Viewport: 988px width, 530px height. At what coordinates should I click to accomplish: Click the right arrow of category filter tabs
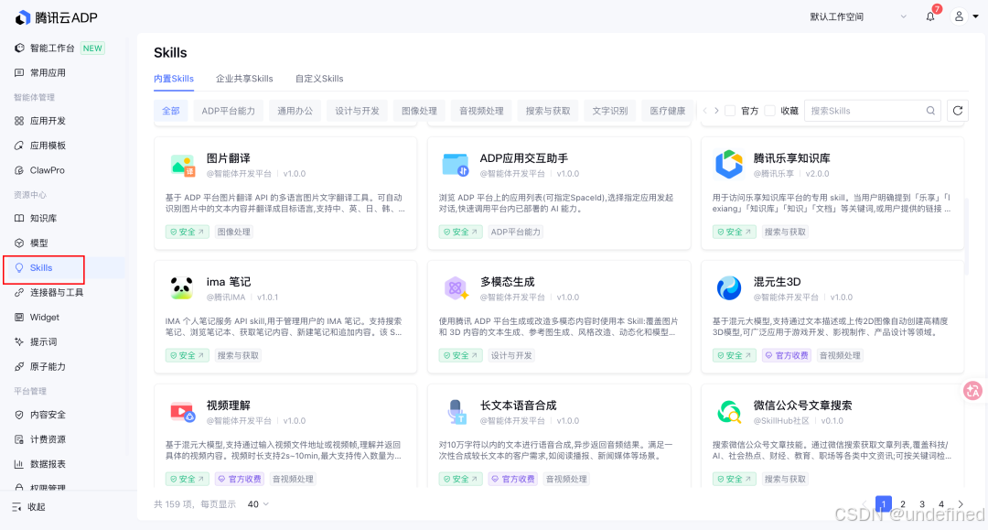coord(716,110)
